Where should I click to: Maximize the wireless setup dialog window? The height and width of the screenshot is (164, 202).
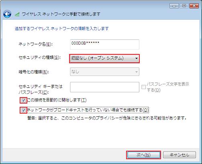184,6
